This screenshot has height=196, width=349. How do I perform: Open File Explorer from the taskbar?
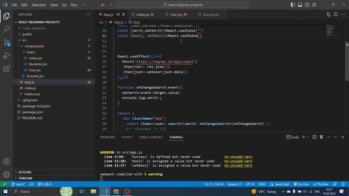(x=93, y=191)
